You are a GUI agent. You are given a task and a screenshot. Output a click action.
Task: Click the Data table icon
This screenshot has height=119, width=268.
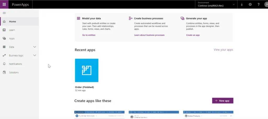click(4, 47)
